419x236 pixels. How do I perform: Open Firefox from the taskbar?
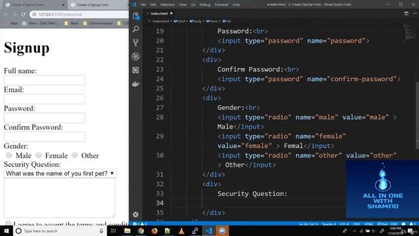(155, 231)
